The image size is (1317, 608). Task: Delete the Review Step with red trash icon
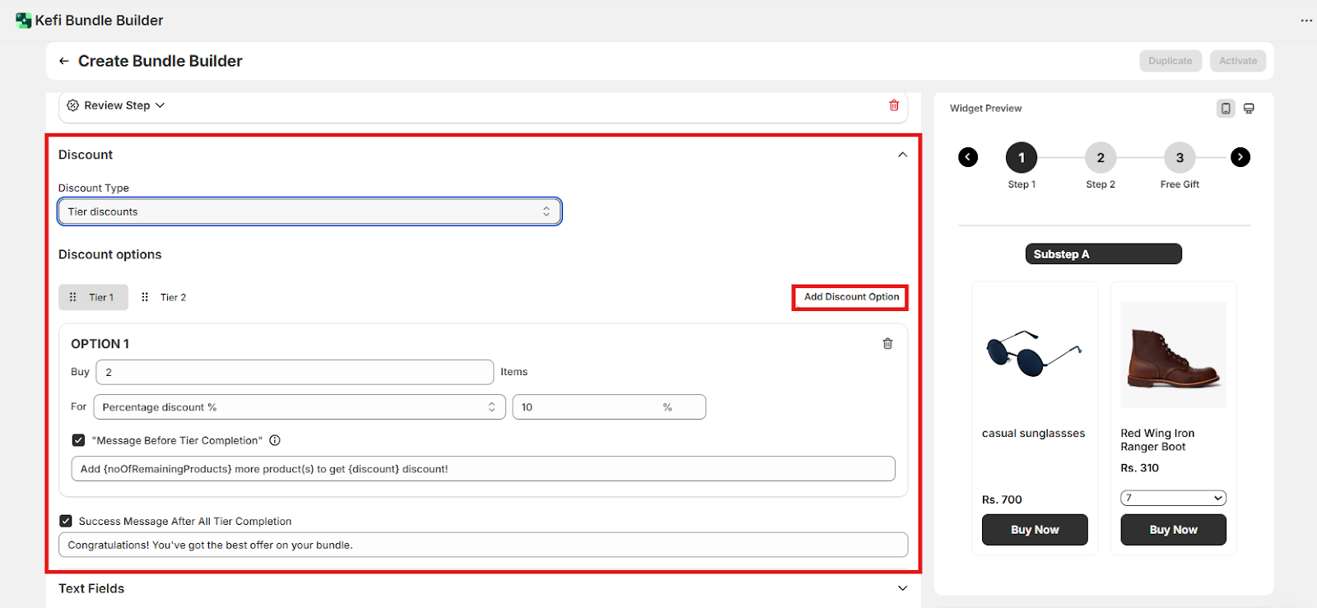pos(894,105)
